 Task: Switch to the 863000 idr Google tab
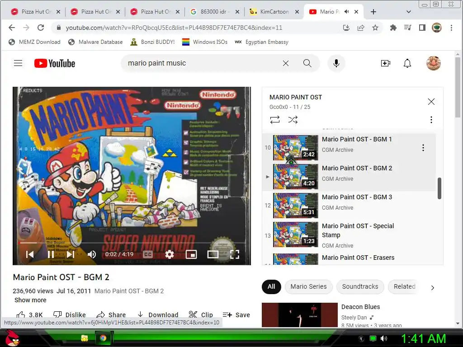tap(215, 11)
